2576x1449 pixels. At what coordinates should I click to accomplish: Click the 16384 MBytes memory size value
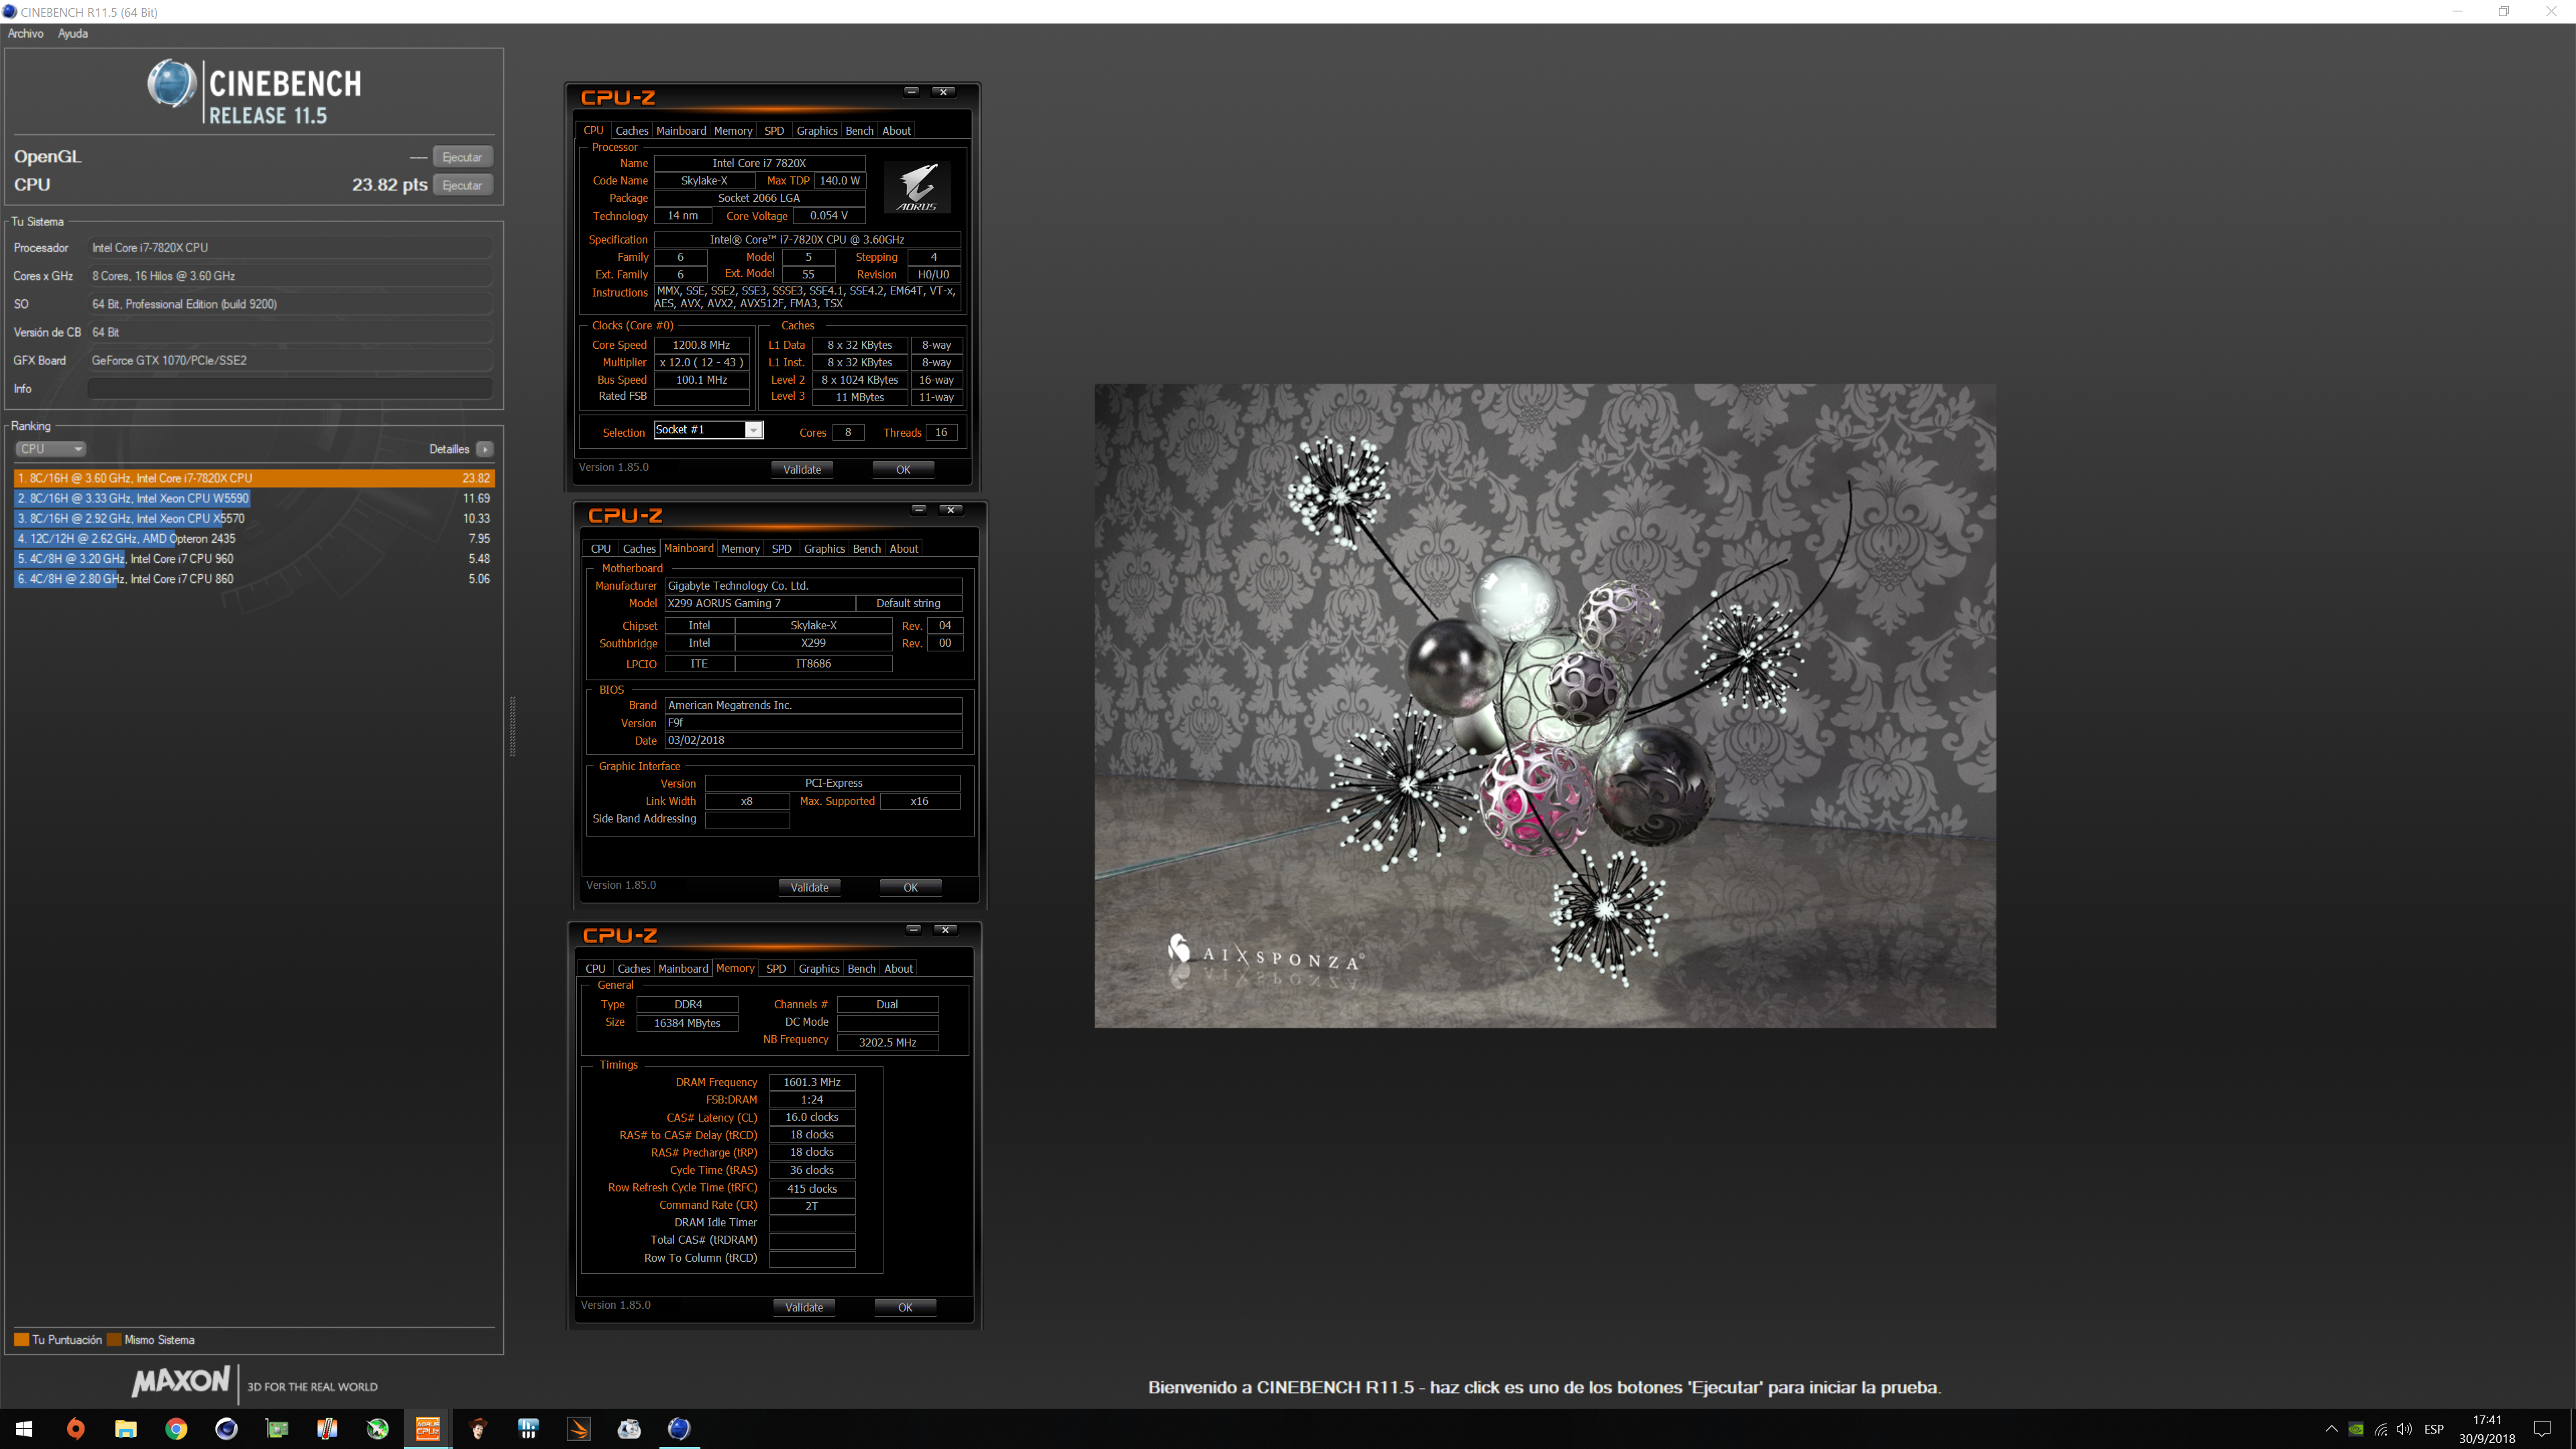pos(687,1023)
